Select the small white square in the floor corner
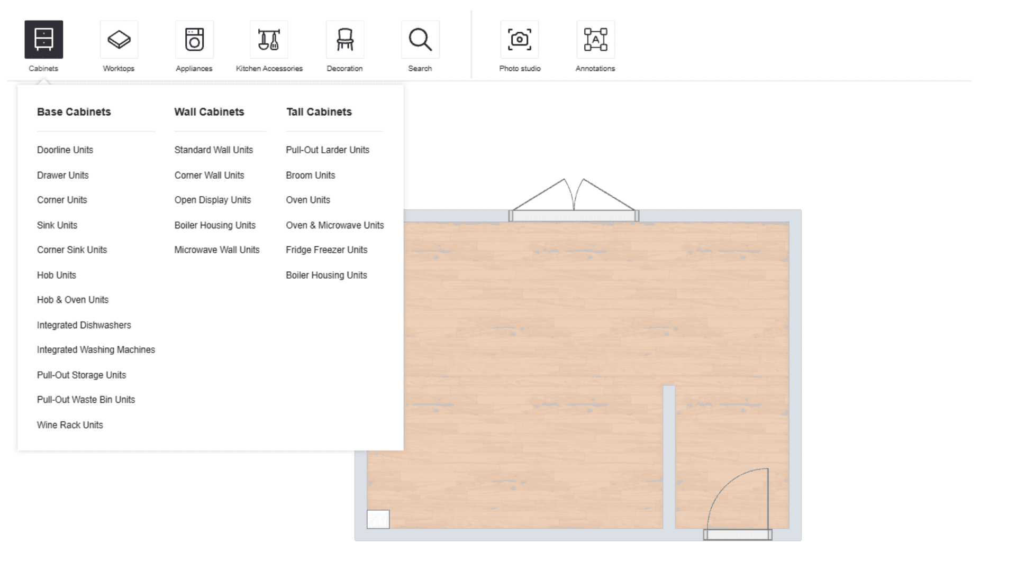The height and width of the screenshot is (571, 1016). pyautogui.click(x=378, y=519)
